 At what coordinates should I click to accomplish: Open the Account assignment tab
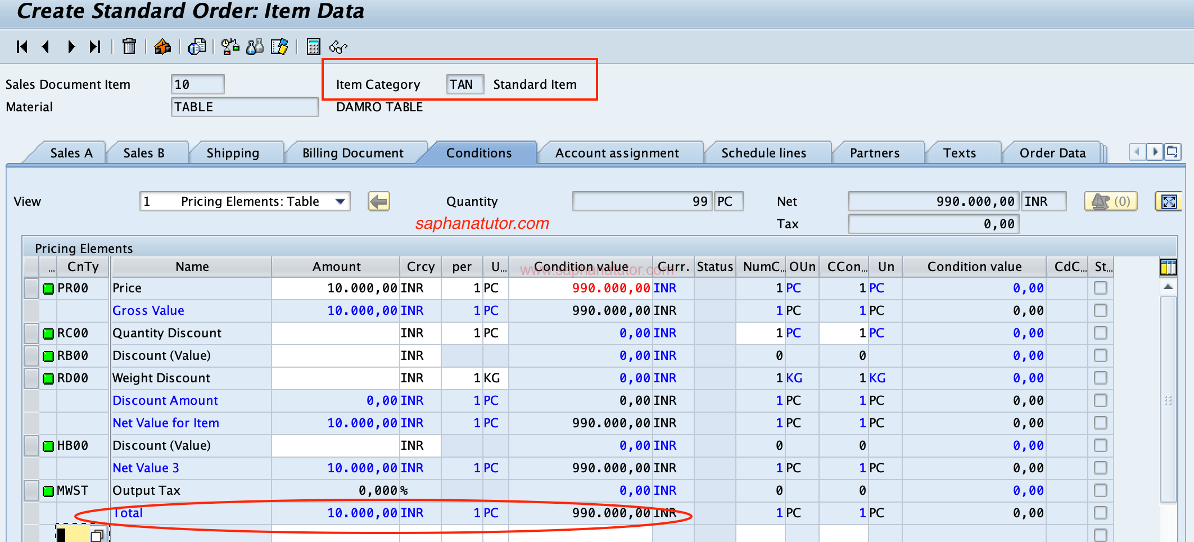click(617, 153)
